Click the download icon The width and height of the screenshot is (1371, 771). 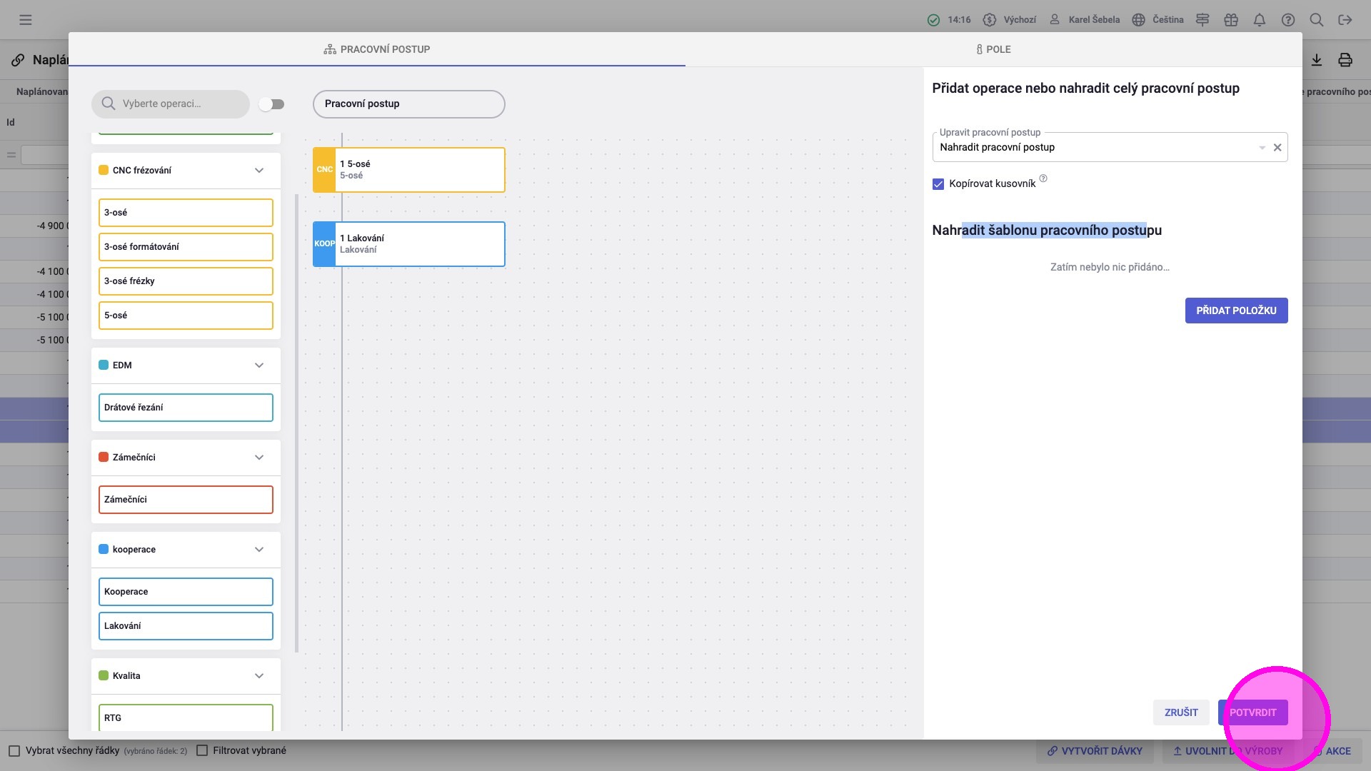click(1316, 60)
